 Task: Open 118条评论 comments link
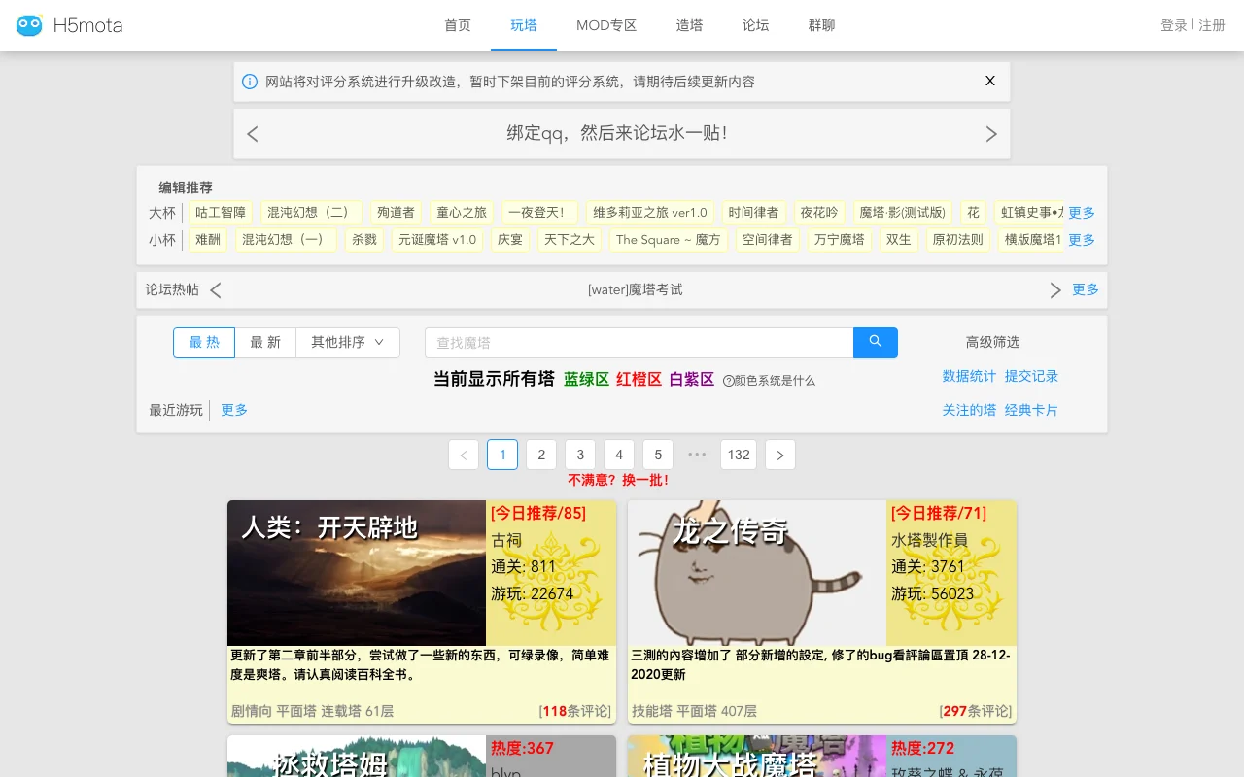coord(577,711)
